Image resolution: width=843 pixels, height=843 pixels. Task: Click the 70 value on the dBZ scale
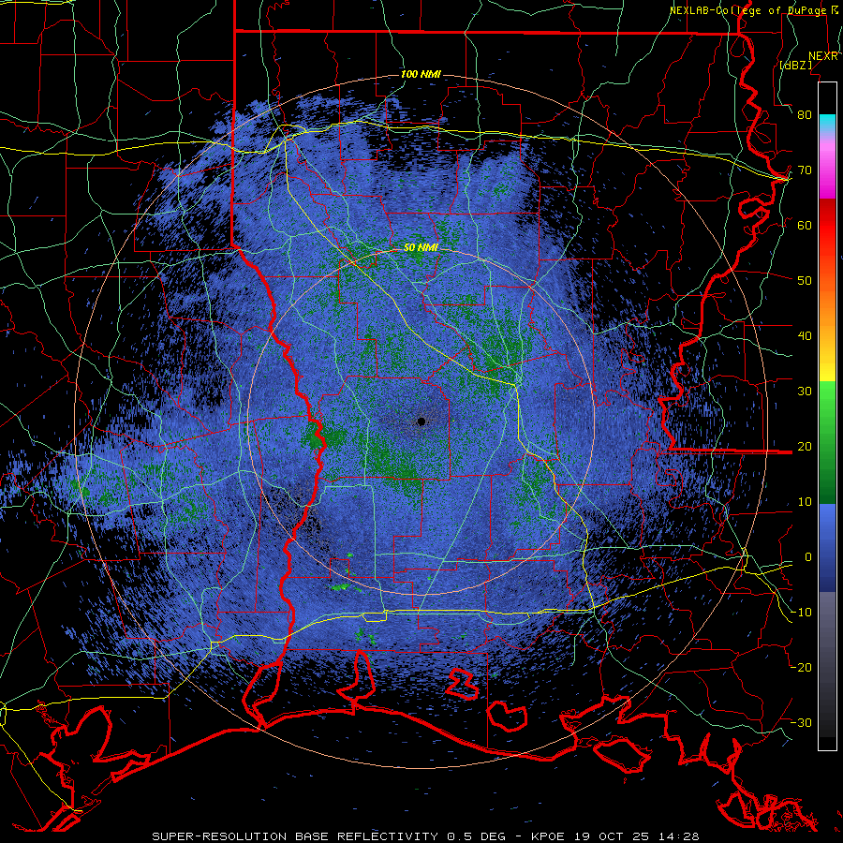point(805,170)
